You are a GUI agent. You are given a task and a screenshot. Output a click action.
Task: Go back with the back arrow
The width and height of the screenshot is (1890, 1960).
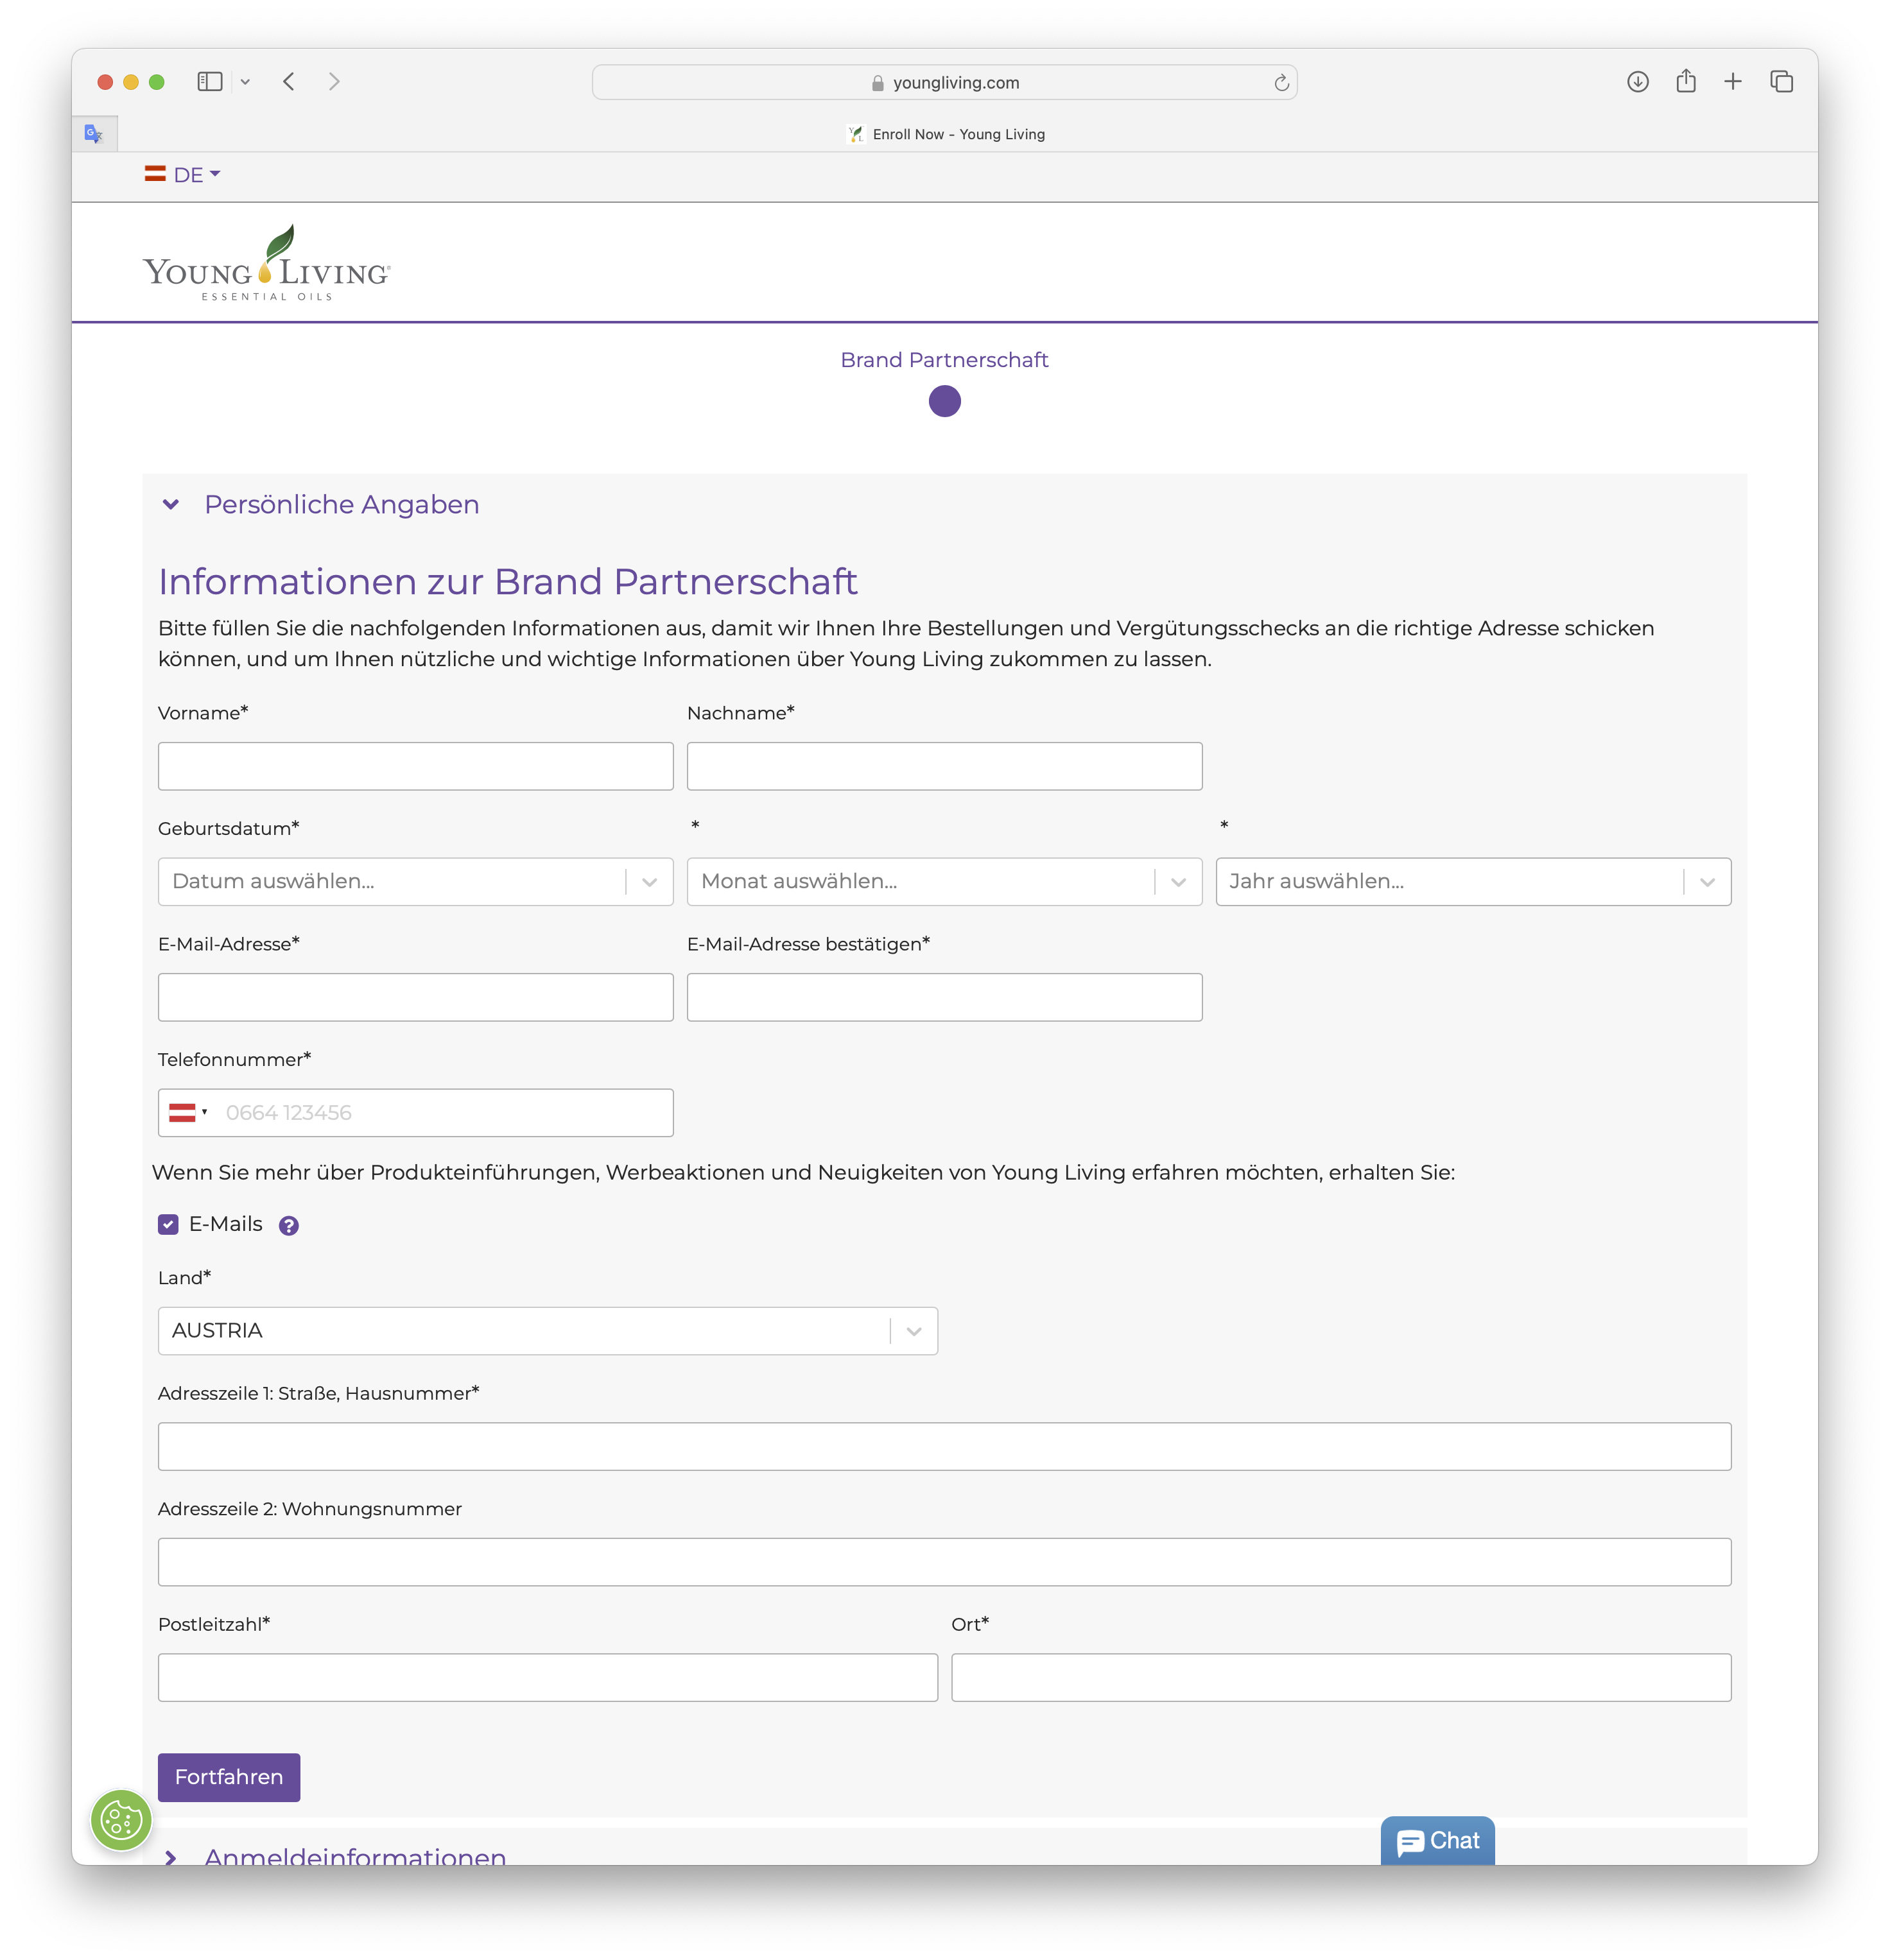tap(289, 82)
